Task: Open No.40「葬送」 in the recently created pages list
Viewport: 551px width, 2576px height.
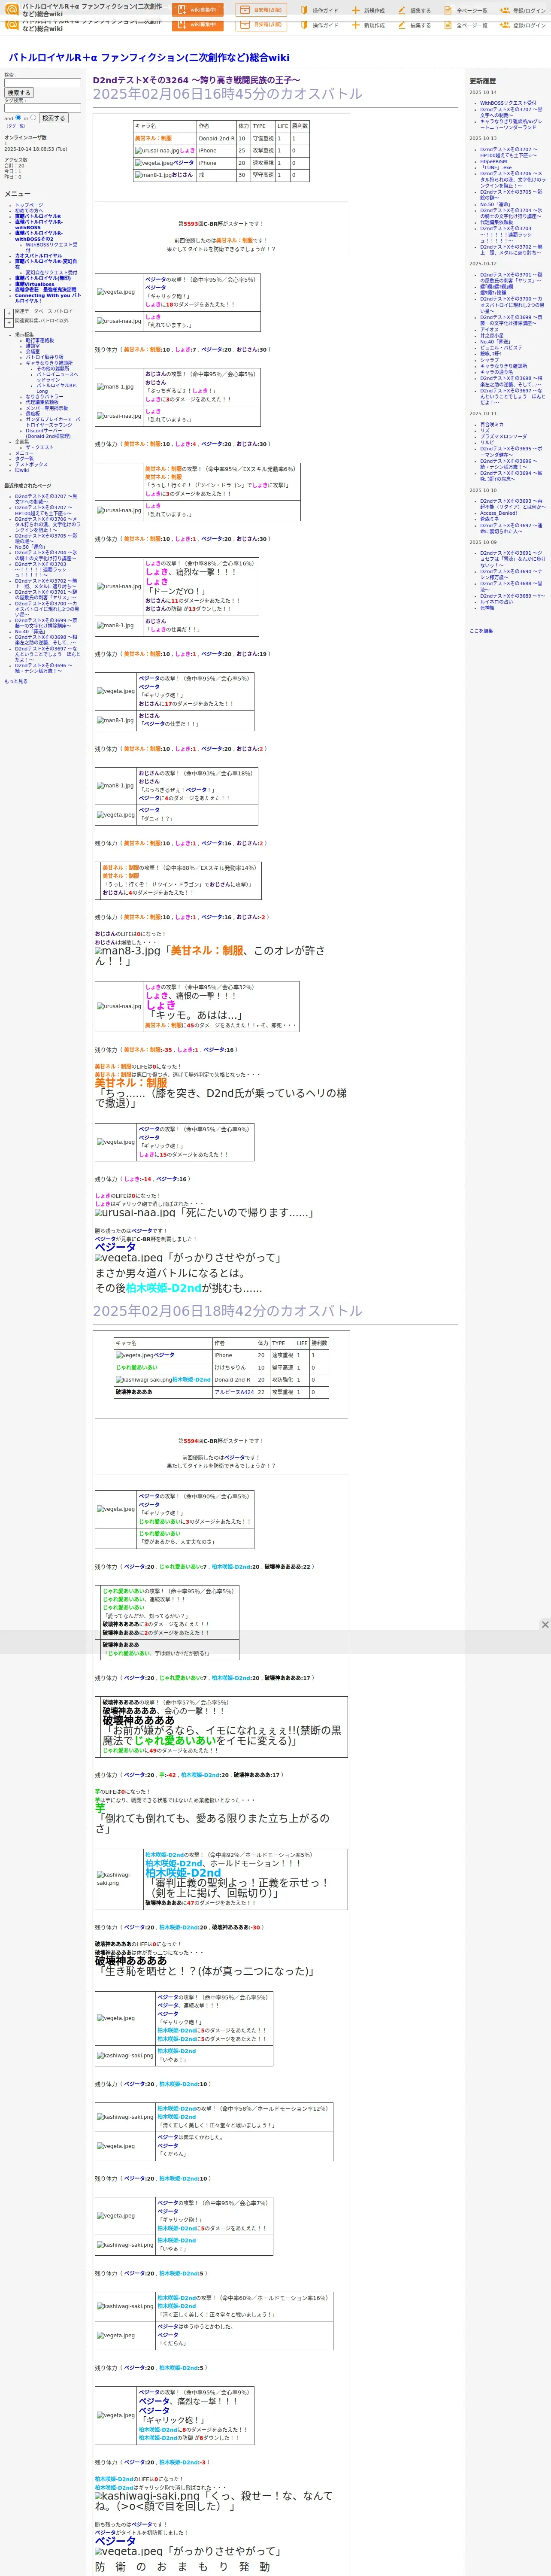Action: click(x=30, y=632)
